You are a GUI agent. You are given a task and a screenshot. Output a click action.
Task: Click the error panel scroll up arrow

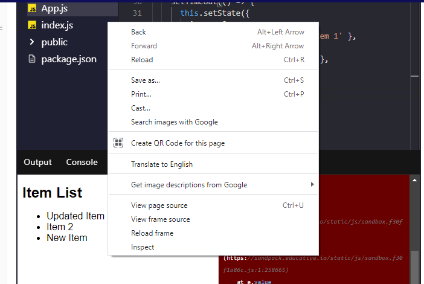[414, 180]
